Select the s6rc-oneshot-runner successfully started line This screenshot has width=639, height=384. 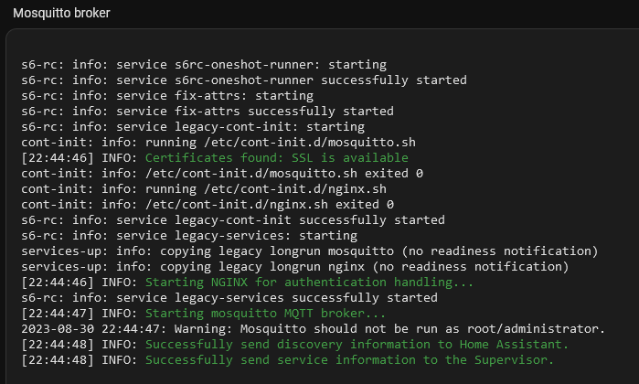coord(244,80)
